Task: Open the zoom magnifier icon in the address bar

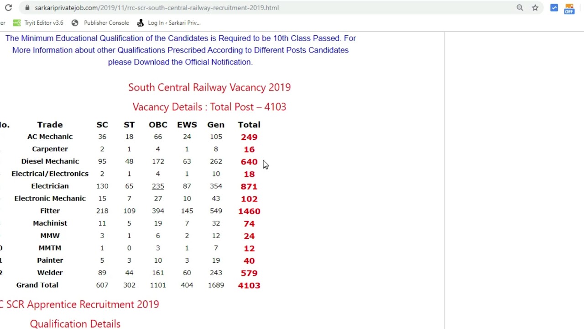Action: pos(520,8)
